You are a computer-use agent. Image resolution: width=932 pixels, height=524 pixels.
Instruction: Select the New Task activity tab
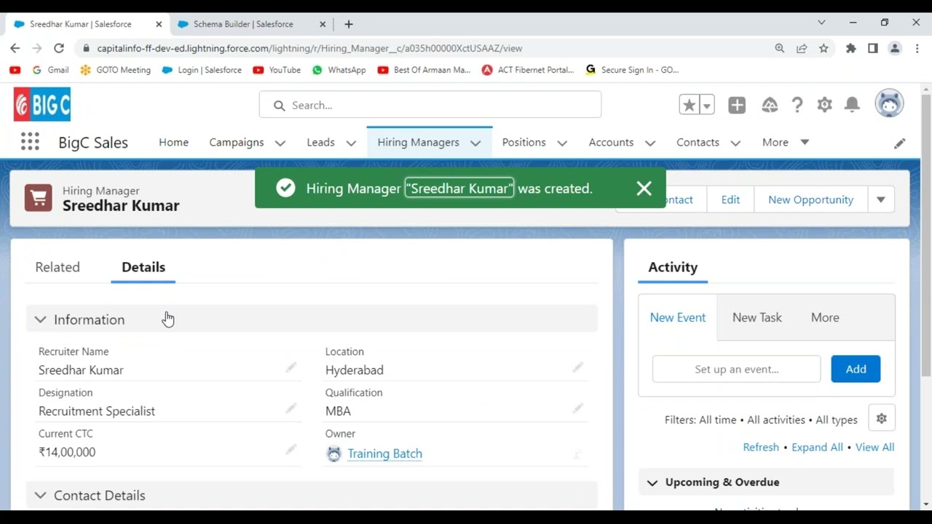757,317
